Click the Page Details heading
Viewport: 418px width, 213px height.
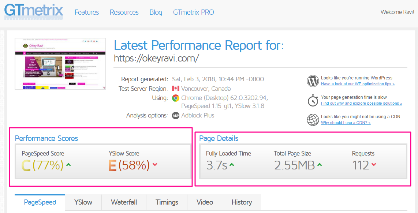pyautogui.click(x=219, y=138)
